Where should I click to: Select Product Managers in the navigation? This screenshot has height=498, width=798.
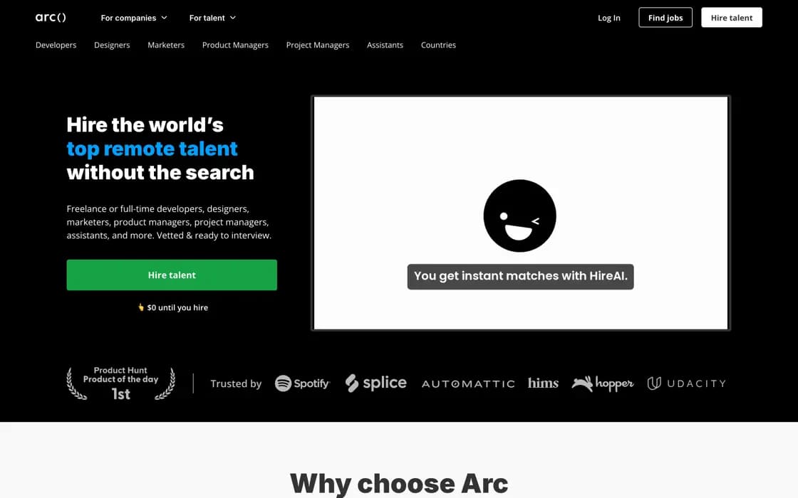(x=235, y=46)
